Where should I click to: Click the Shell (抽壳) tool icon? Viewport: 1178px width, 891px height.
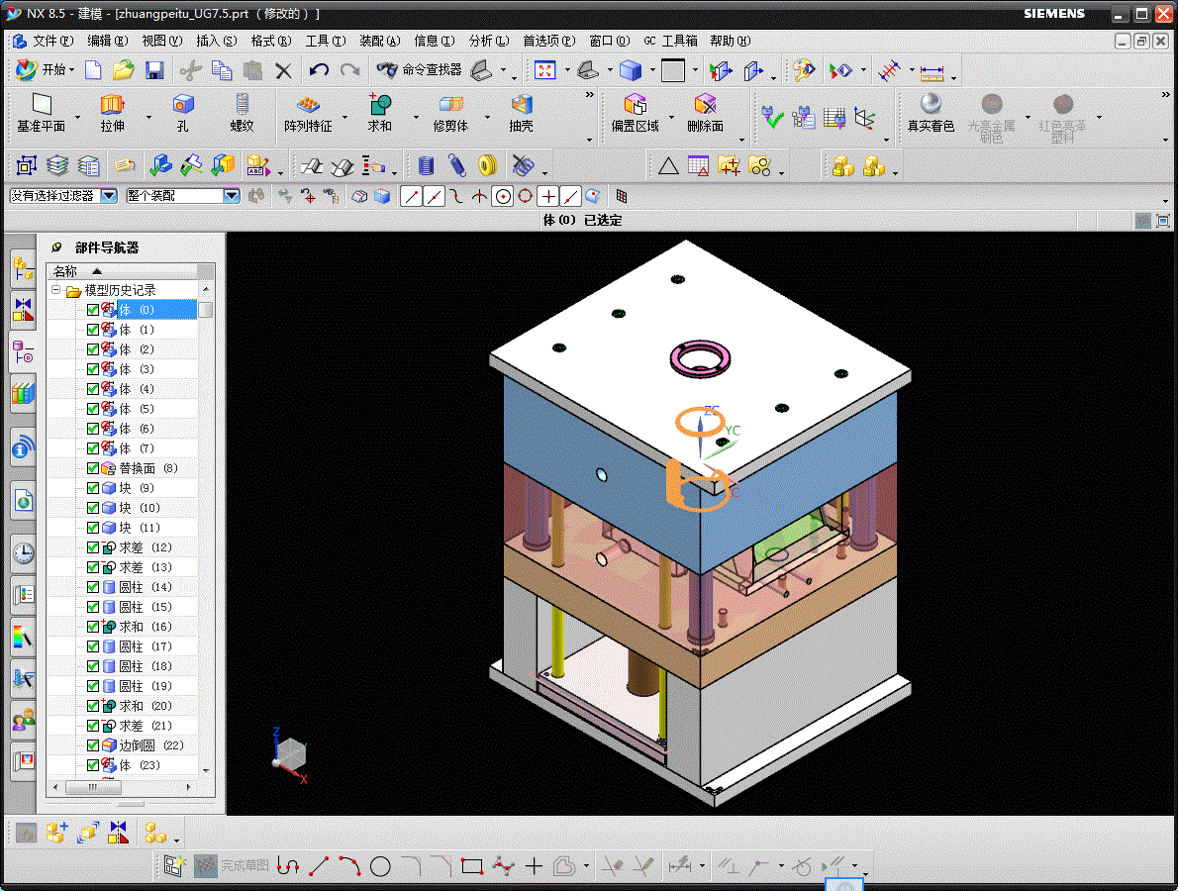(521, 105)
